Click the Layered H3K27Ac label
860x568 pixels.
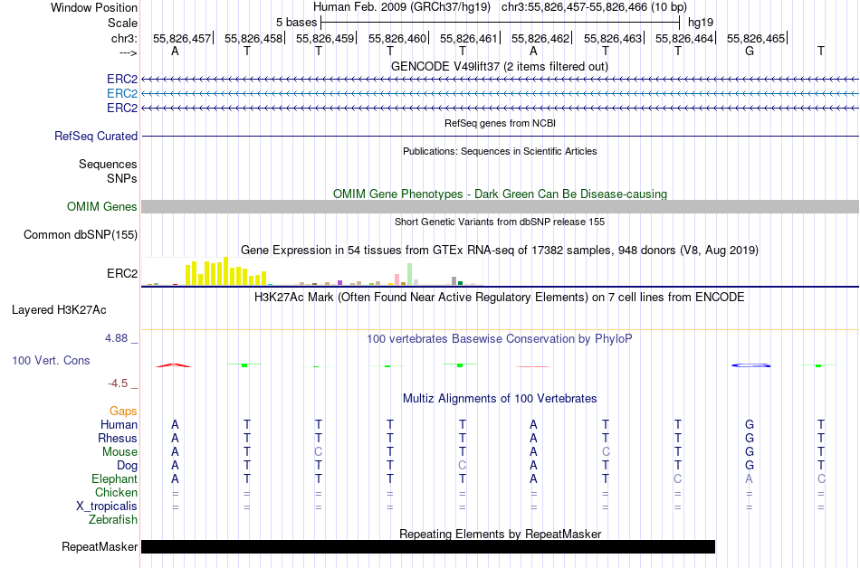point(59,310)
